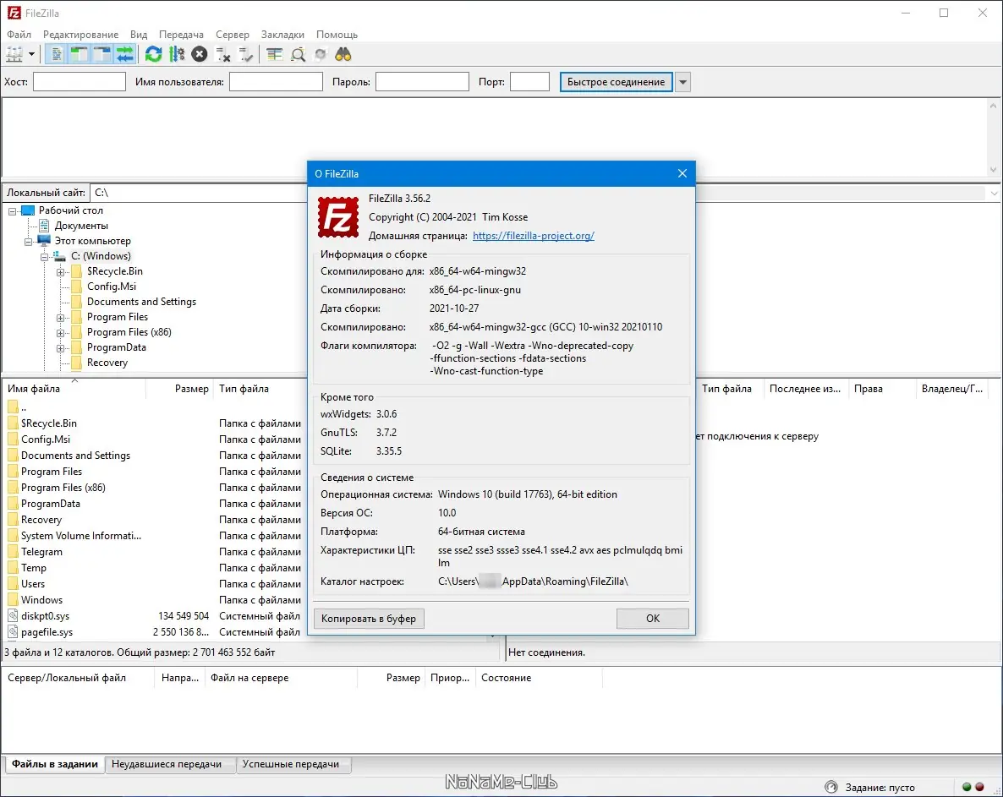Open the filezilla-project.org homepage link
The width and height of the screenshot is (1003, 797).
coord(534,236)
